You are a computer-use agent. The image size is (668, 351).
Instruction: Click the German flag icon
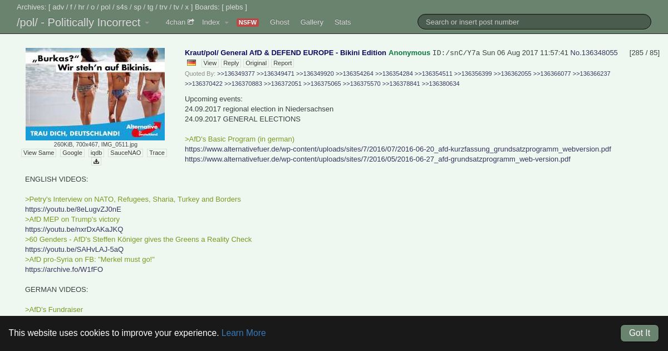191,63
